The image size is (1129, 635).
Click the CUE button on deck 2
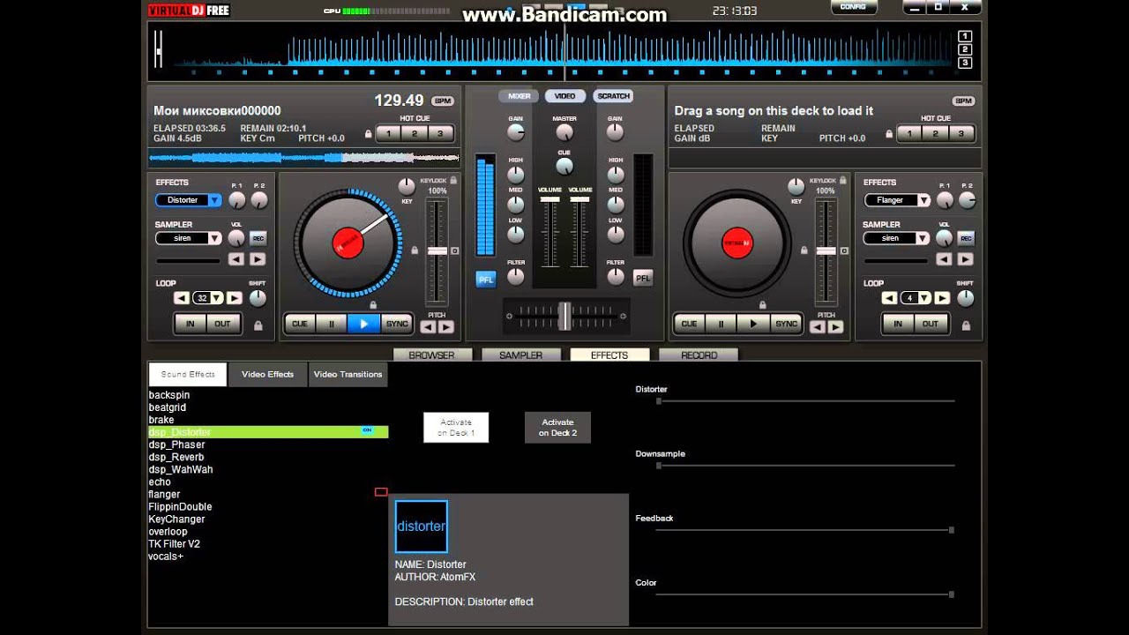tap(690, 324)
